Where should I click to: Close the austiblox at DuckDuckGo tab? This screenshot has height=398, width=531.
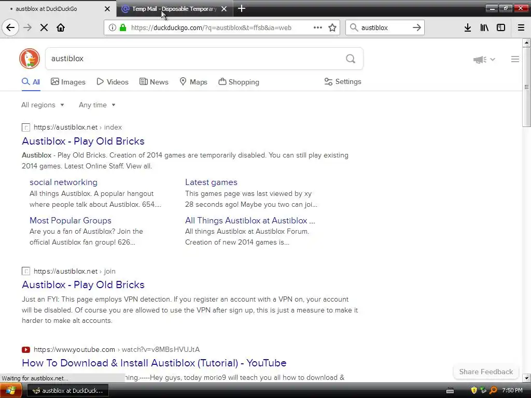107,9
